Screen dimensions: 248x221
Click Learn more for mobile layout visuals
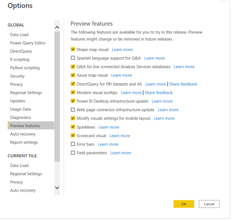(164, 118)
